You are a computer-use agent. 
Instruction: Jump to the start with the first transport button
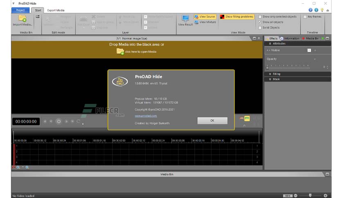pyautogui.click(x=45, y=122)
